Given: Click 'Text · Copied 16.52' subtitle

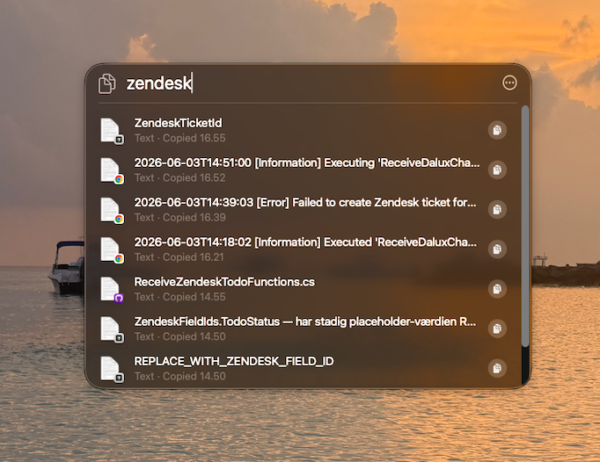Looking at the screenshot, I should pos(179,178).
